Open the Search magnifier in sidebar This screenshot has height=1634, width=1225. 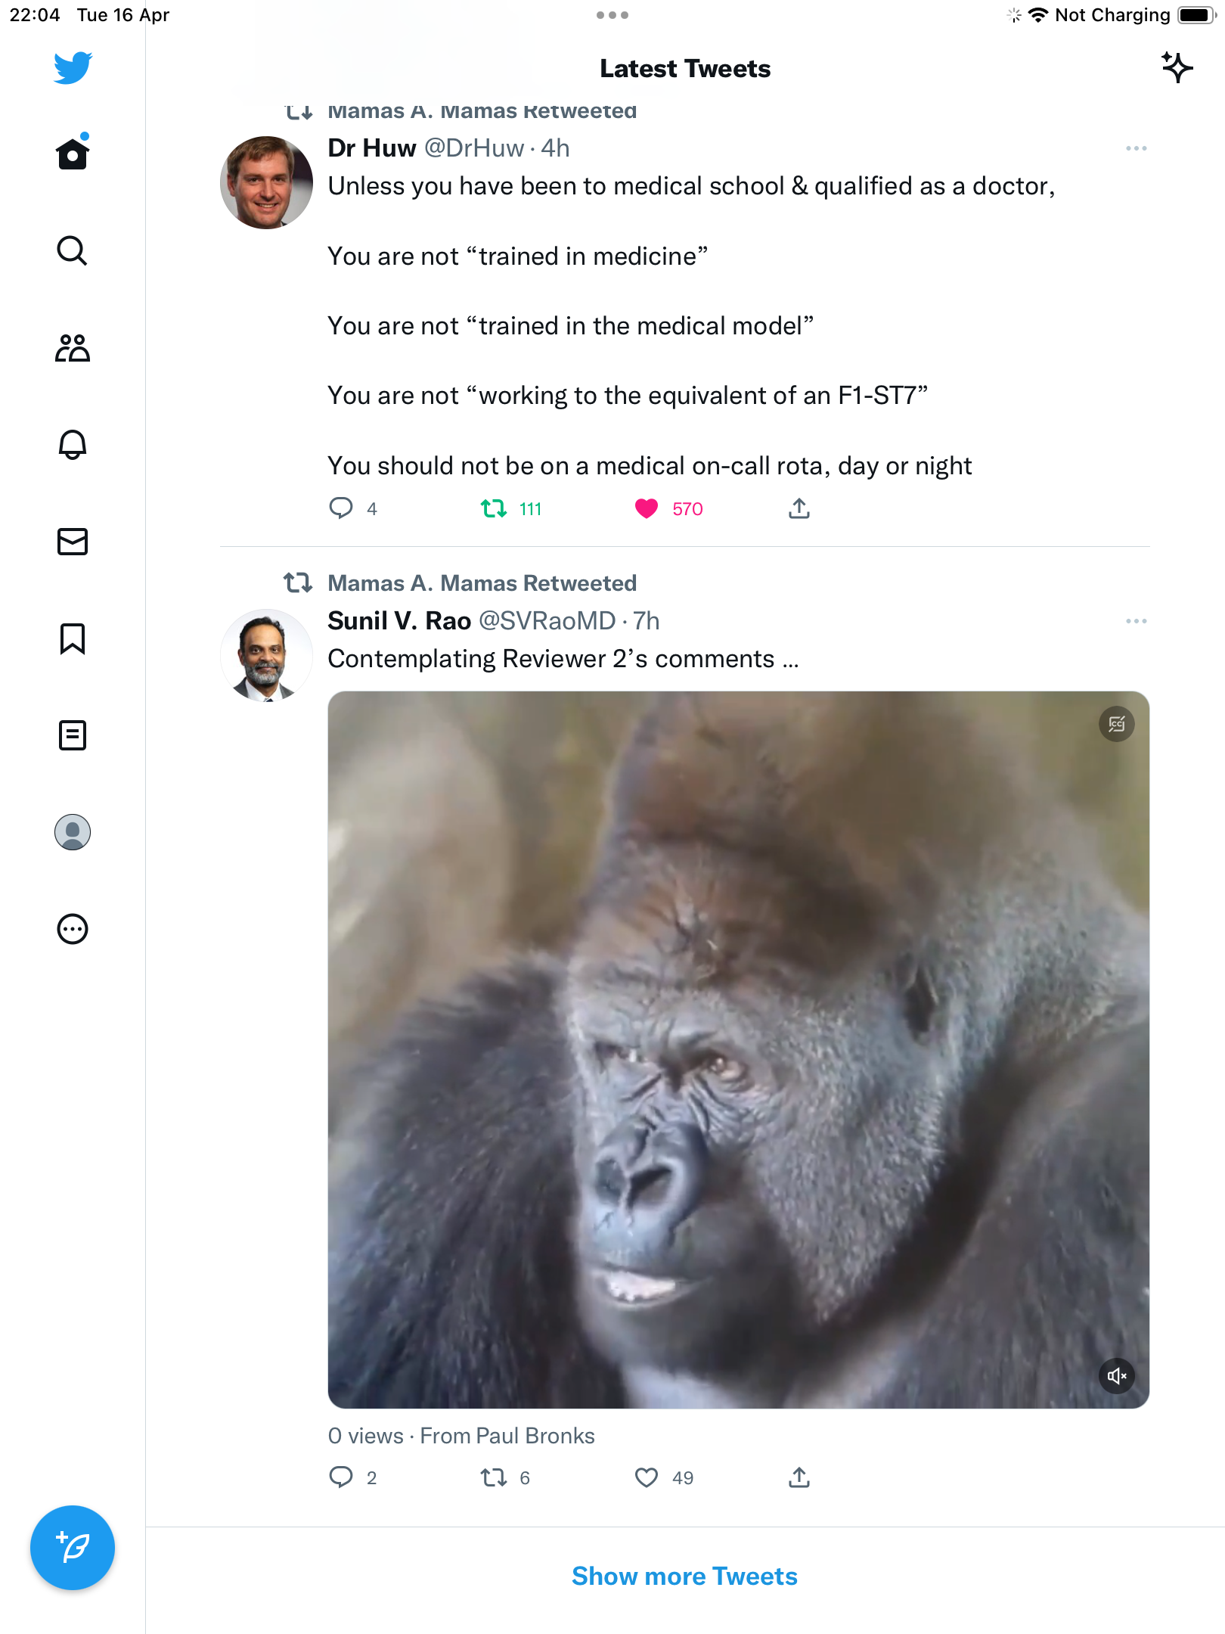(73, 250)
